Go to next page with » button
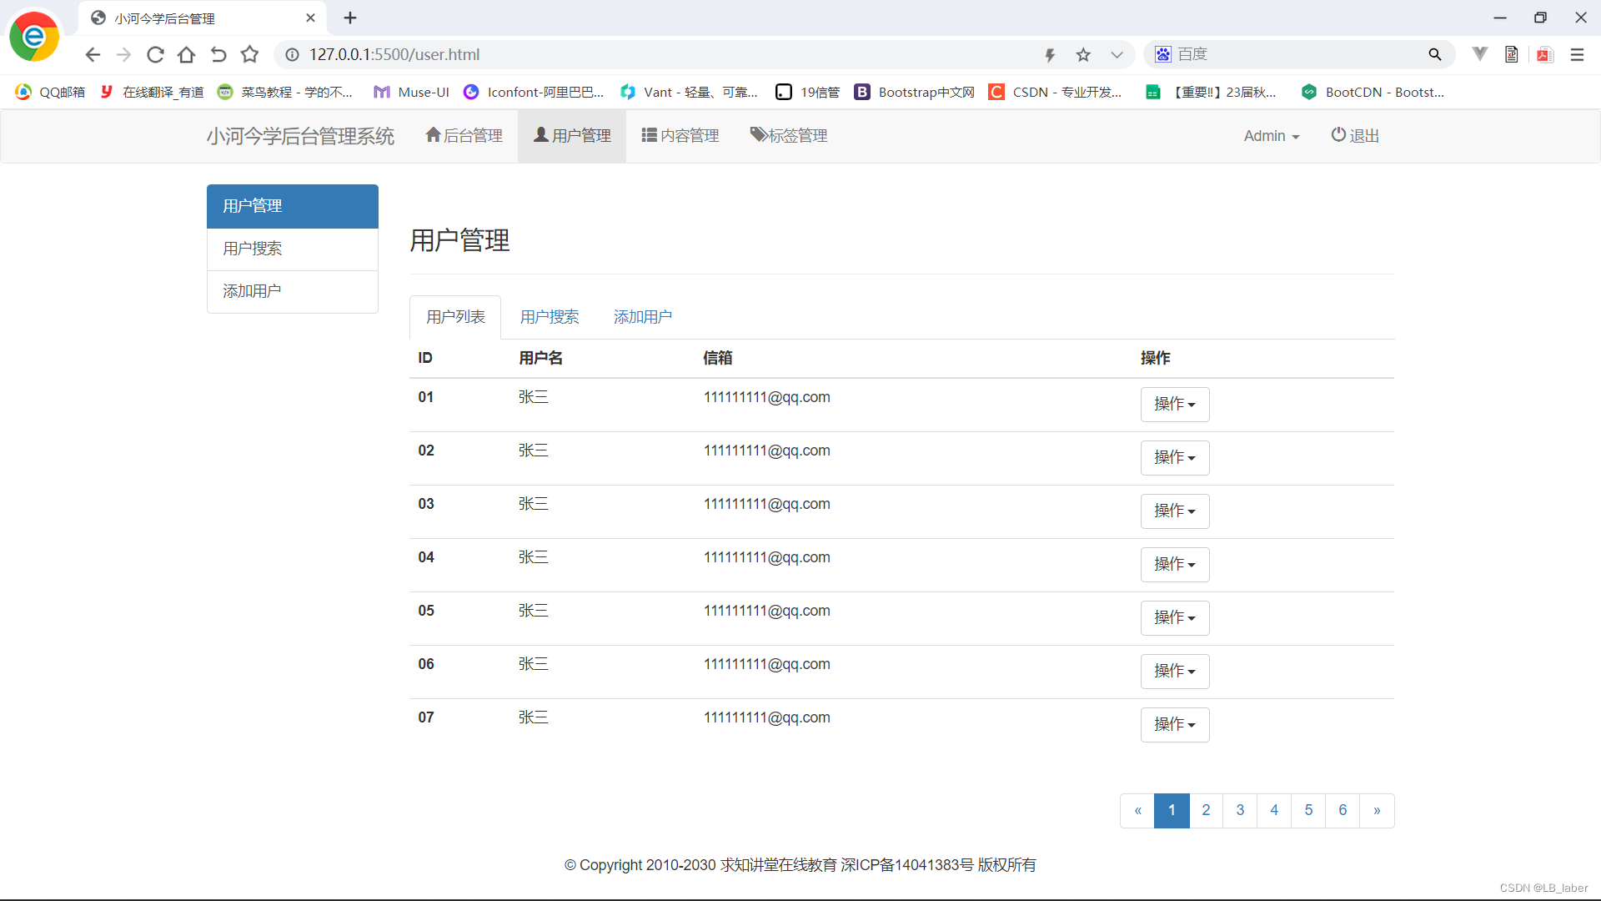 pyautogui.click(x=1377, y=811)
